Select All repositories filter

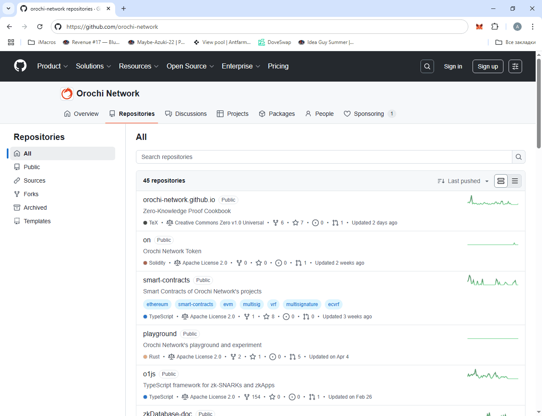63,153
